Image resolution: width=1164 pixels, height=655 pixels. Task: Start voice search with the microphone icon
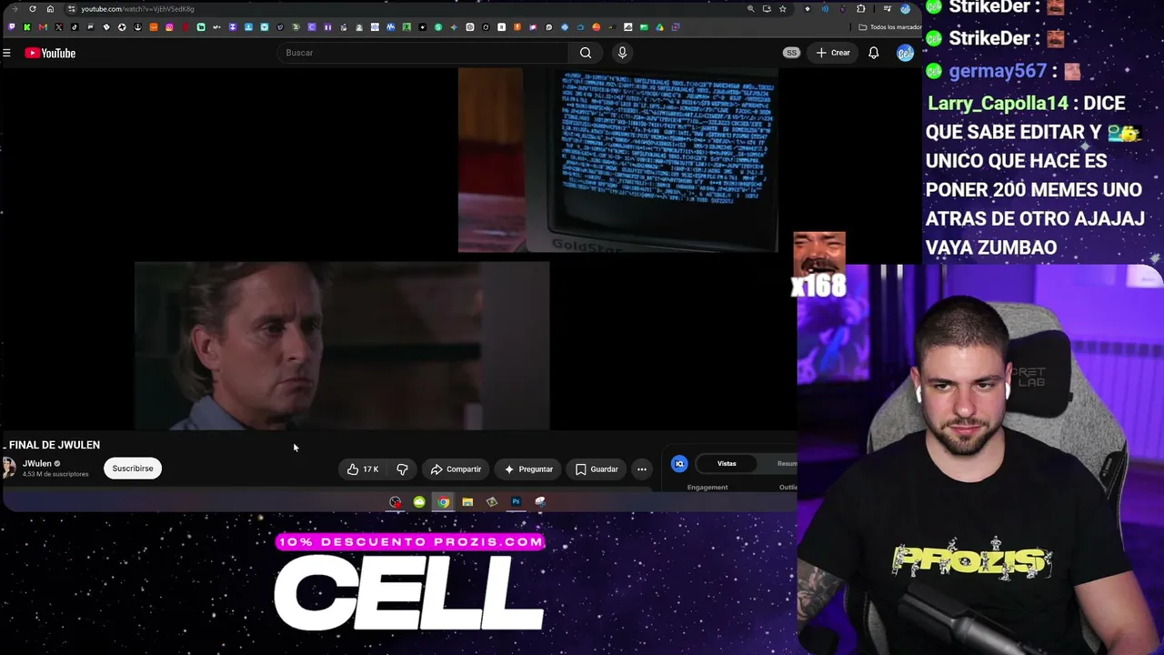622,53
